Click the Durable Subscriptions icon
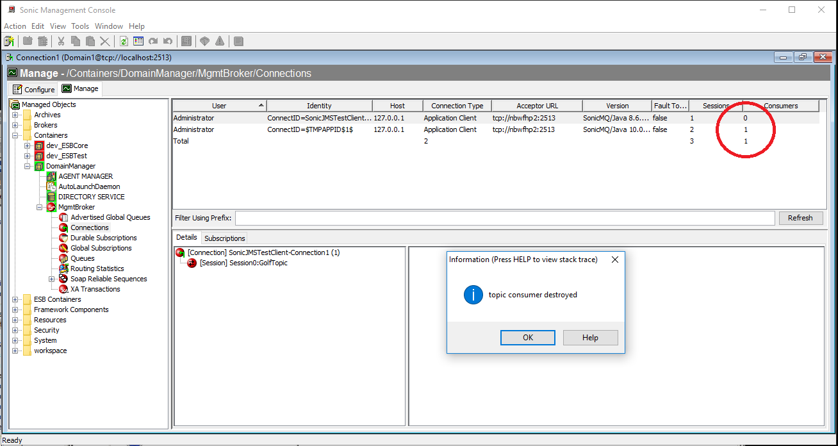The width and height of the screenshot is (838, 446). point(63,238)
